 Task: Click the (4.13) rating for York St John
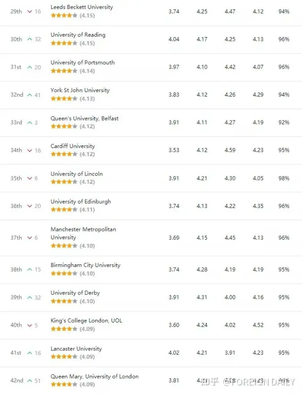click(87, 99)
